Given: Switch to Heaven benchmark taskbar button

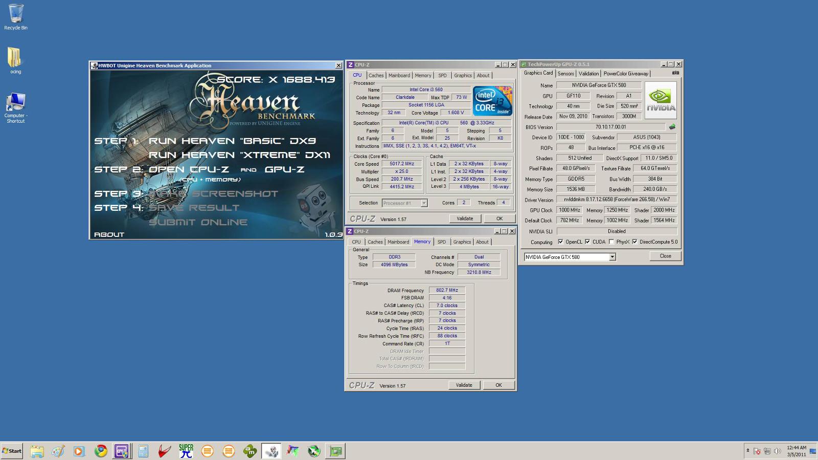Looking at the screenshot, I should tap(271, 451).
